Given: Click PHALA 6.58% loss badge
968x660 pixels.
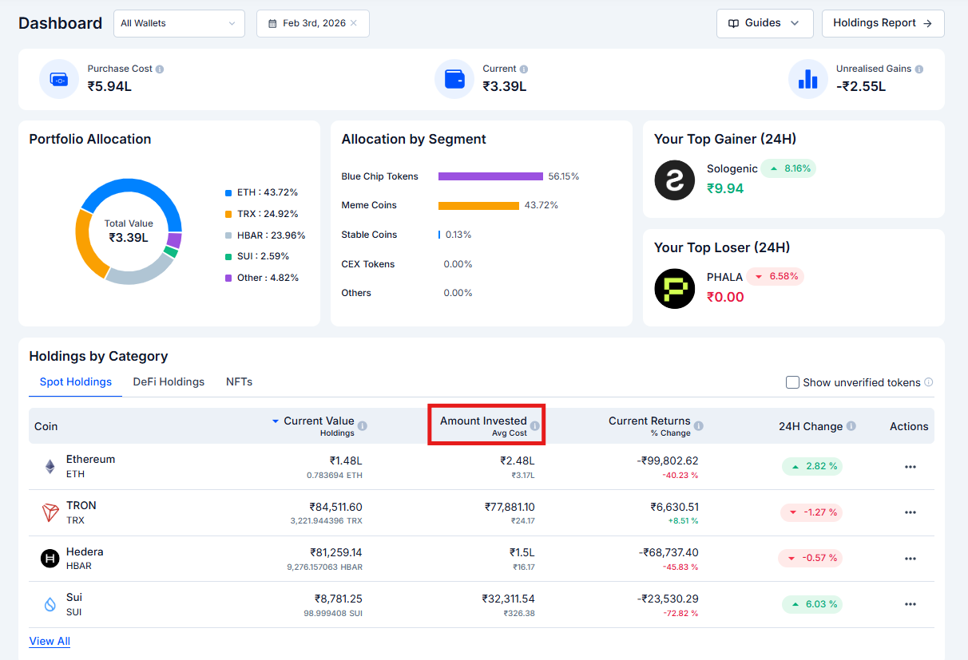Looking at the screenshot, I should pyautogui.click(x=776, y=276).
